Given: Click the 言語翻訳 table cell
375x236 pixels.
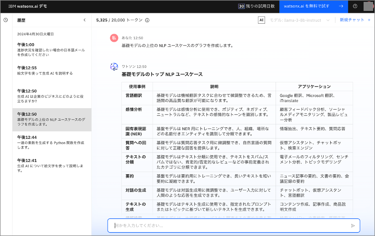Looking at the screenshot, I should 137,98.
